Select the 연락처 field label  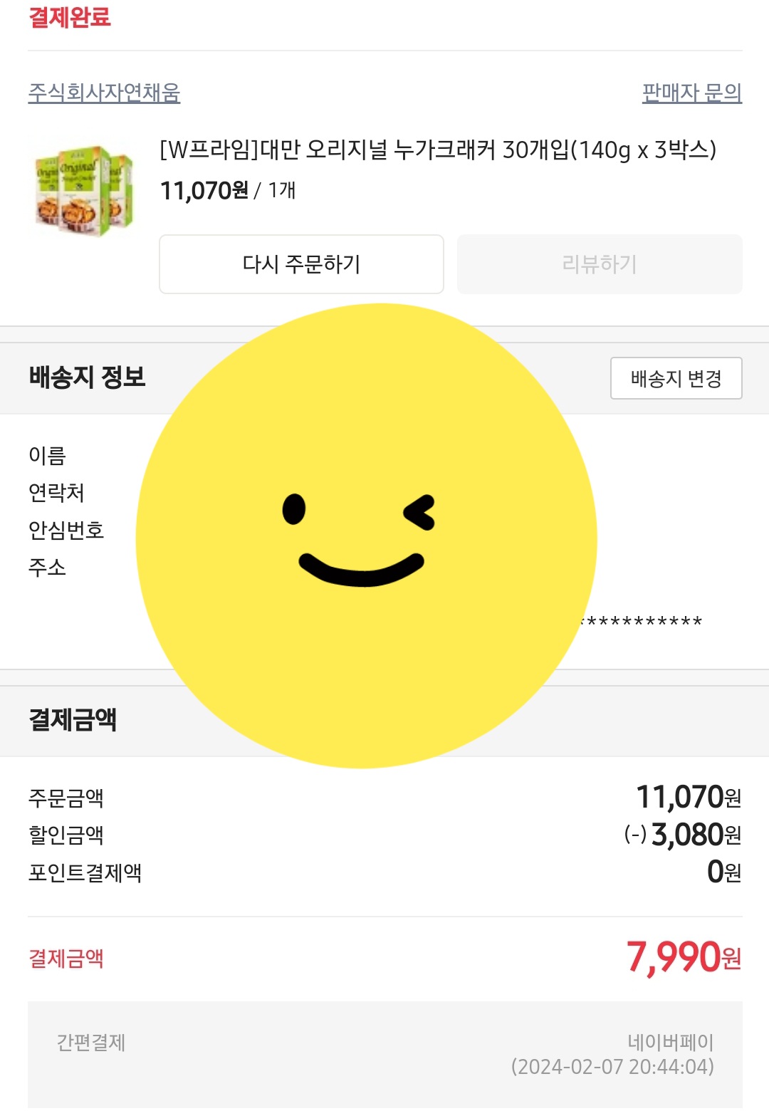[x=56, y=493]
